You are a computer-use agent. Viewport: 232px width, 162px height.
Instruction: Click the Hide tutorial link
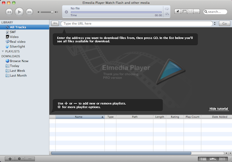219,109
